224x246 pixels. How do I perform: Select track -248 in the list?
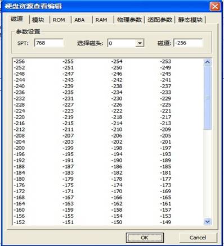click(x=19, y=74)
